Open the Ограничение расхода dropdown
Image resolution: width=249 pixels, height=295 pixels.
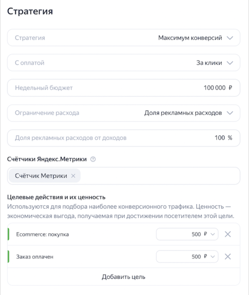[x=123, y=113]
